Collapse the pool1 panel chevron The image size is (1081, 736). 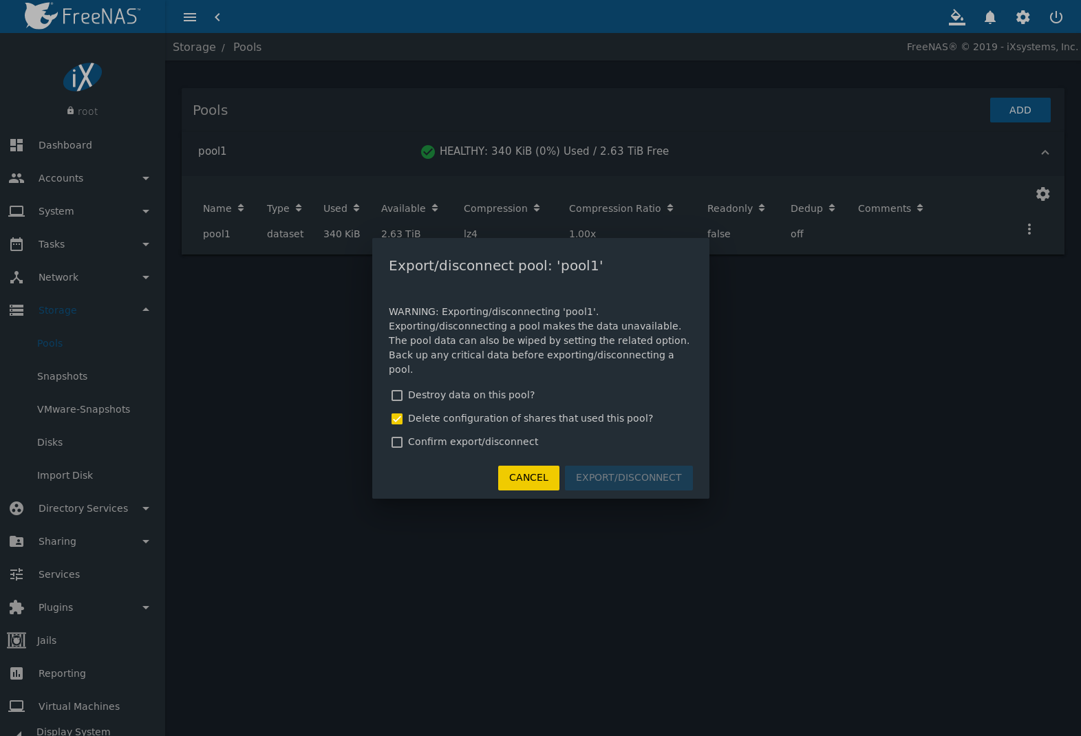coord(1045,153)
